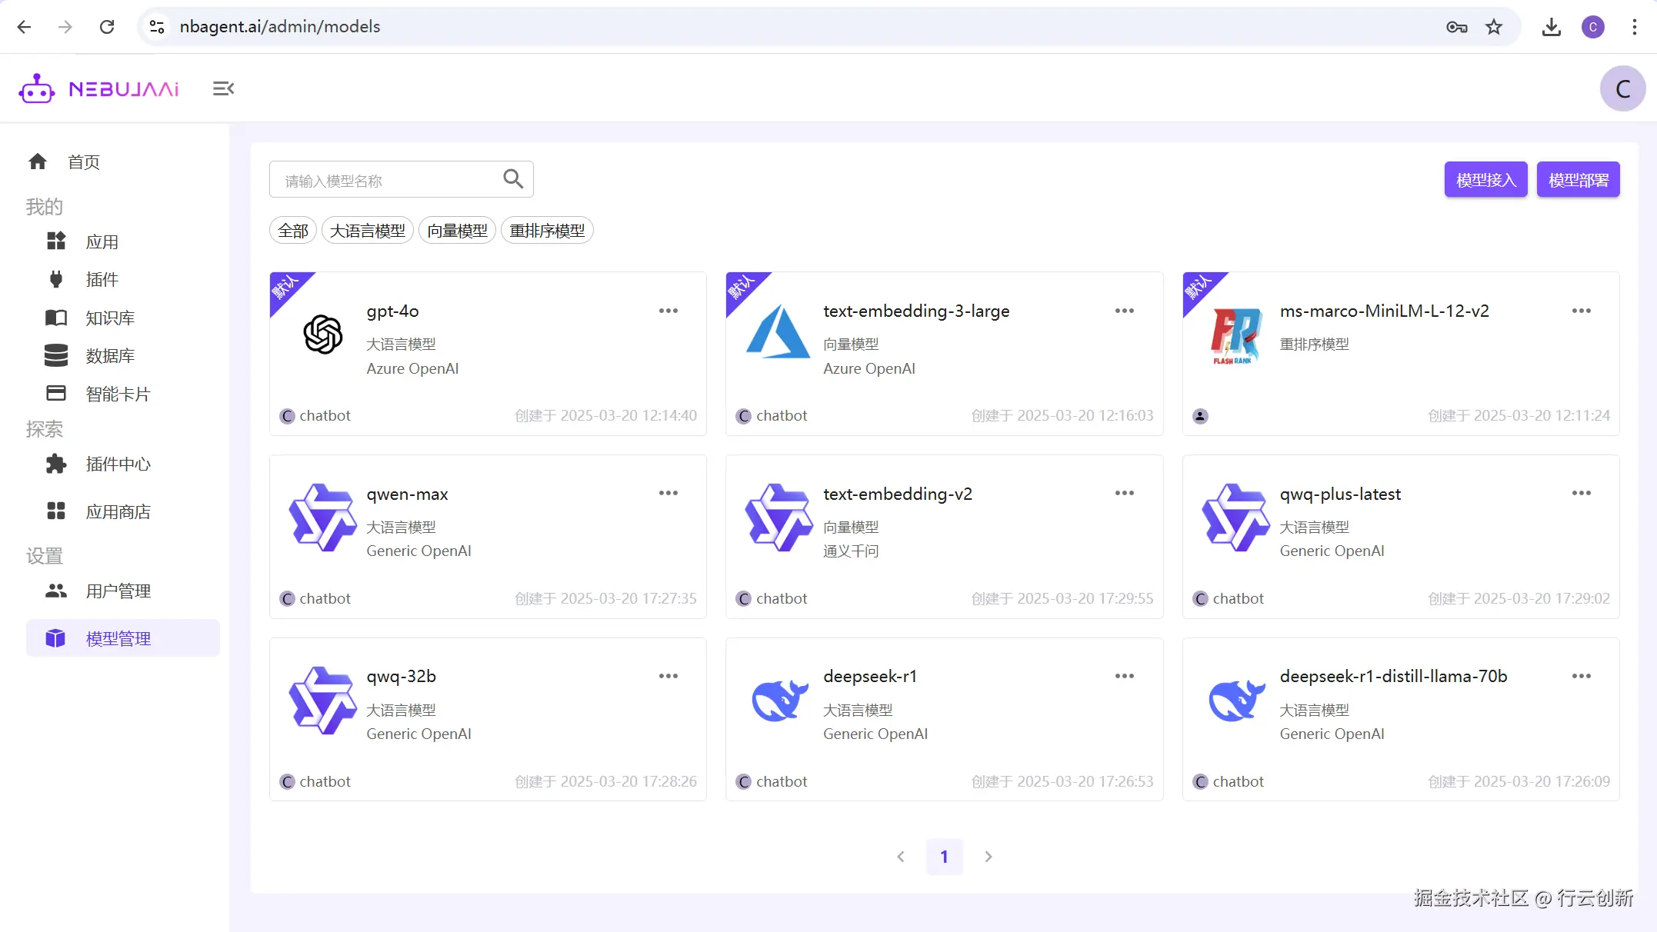Open the more options menu for deepseek-r1

[1124, 676]
